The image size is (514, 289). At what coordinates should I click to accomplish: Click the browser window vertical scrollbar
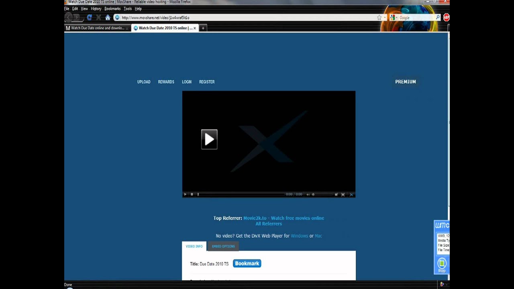(448, 157)
